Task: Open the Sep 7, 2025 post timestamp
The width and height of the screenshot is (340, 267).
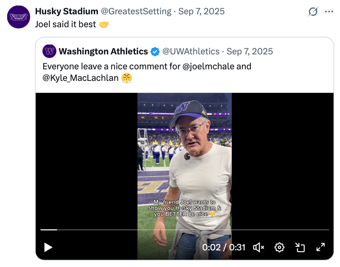Action: [x=201, y=11]
